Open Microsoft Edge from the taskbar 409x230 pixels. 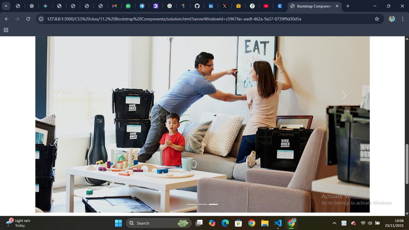(x=225, y=223)
